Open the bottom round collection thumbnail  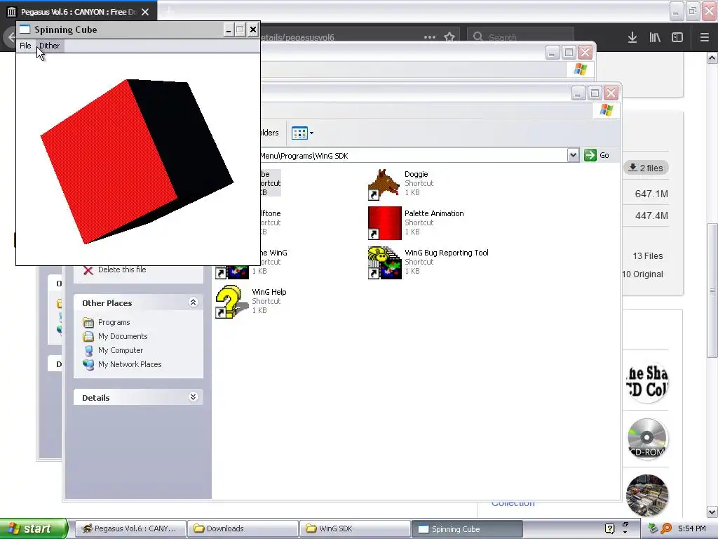647,495
